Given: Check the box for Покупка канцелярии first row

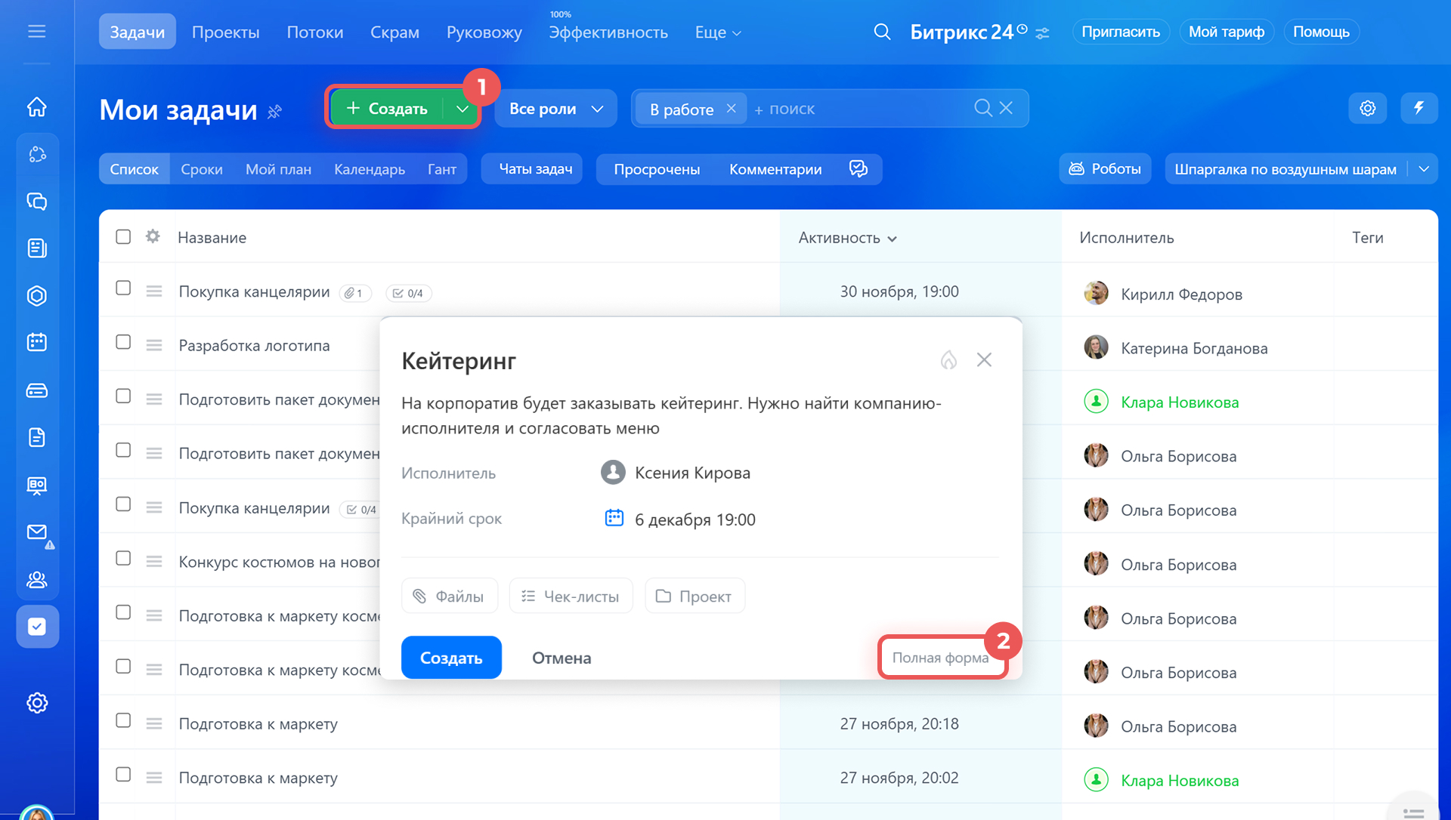Looking at the screenshot, I should point(123,288).
